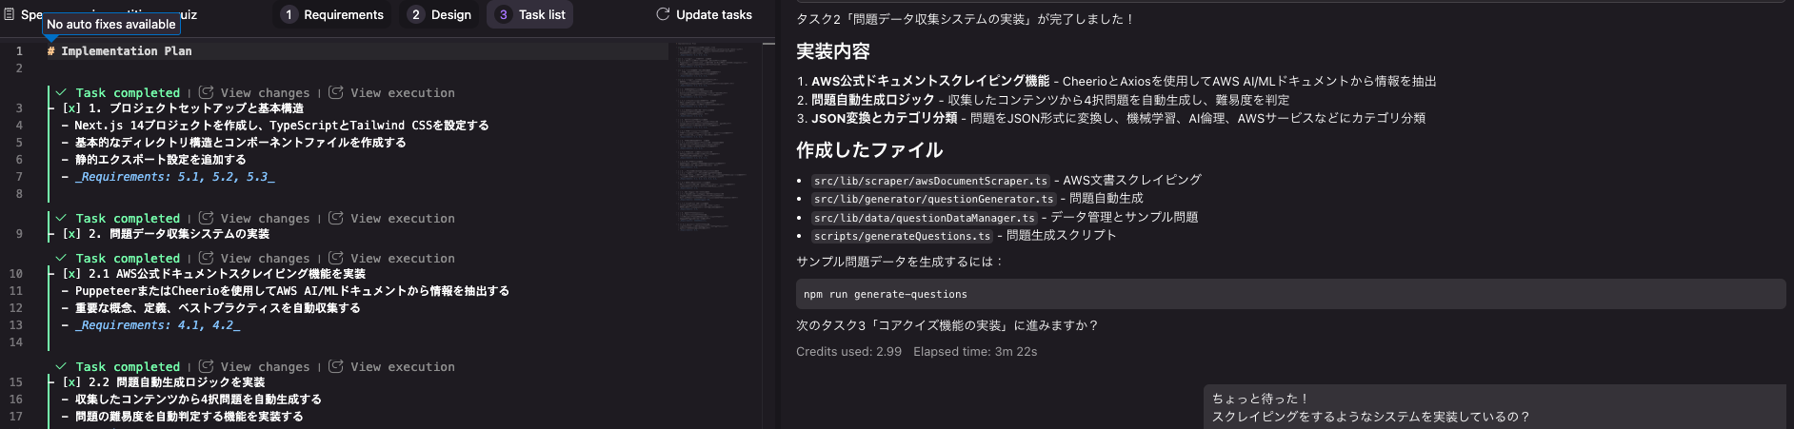Screen dimensions: 1794x429
Task: Click Task completed status above task 2.1
Action: [118, 258]
